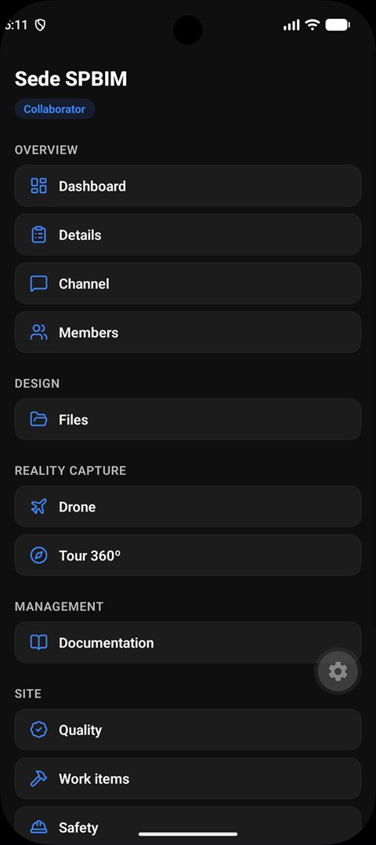Open Drone under Reality Capture
The image size is (376, 845).
[x=188, y=507]
